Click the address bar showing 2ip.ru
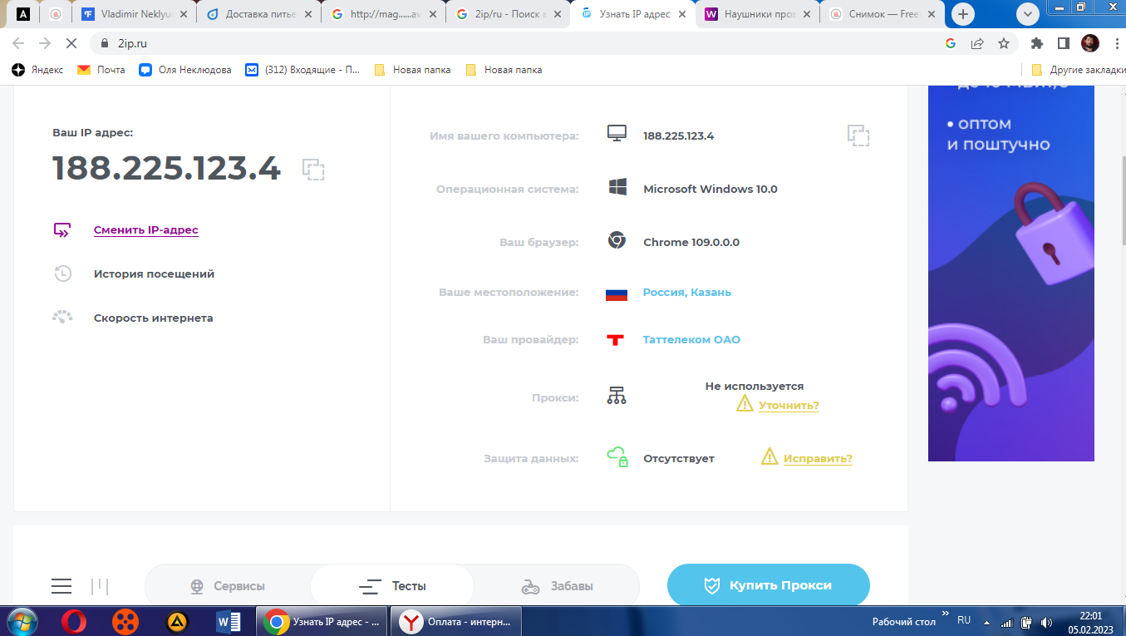Viewport: 1126px width, 636px height. coord(515,43)
